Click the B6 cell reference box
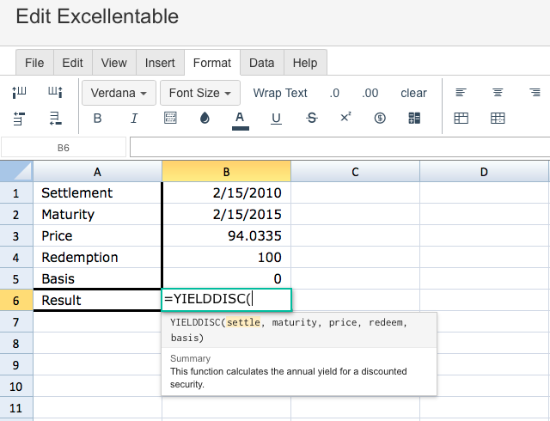 [64, 148]
